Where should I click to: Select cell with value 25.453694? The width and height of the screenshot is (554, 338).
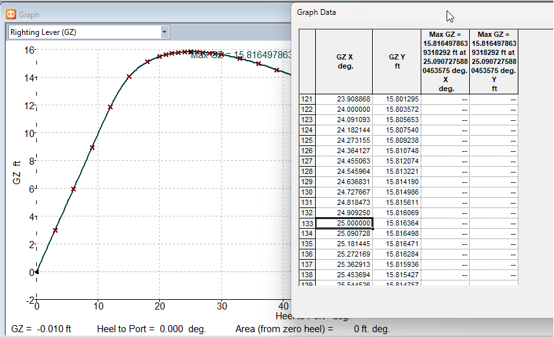[344, 275]
